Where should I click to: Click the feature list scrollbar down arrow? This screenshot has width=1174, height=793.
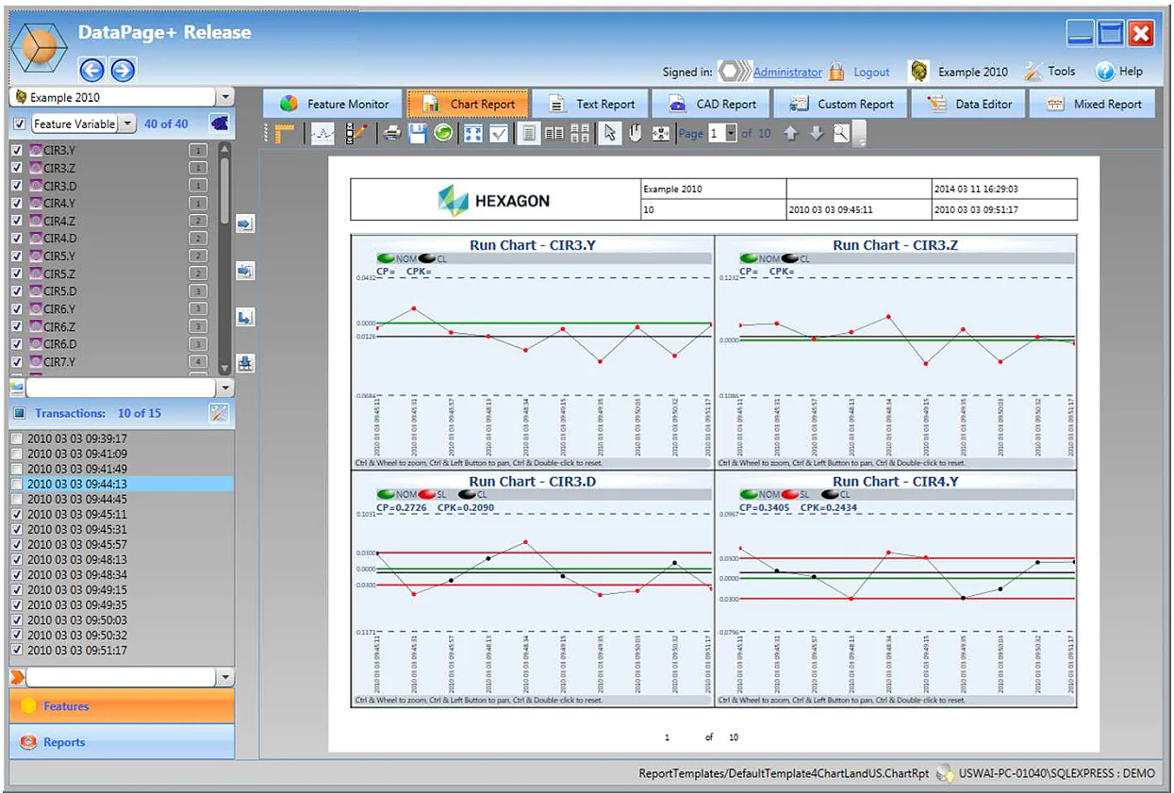(224, 368)
